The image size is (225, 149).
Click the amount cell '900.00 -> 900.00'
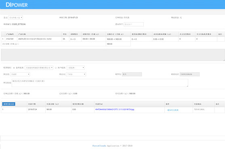(118, 39)
